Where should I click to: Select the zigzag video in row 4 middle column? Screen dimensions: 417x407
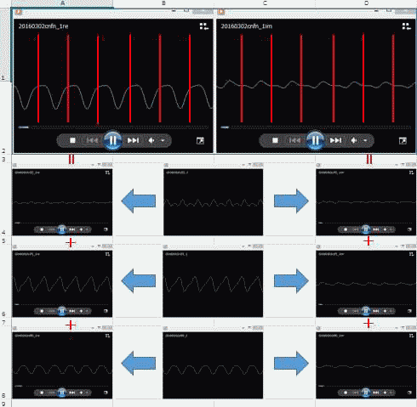[213, 202]
